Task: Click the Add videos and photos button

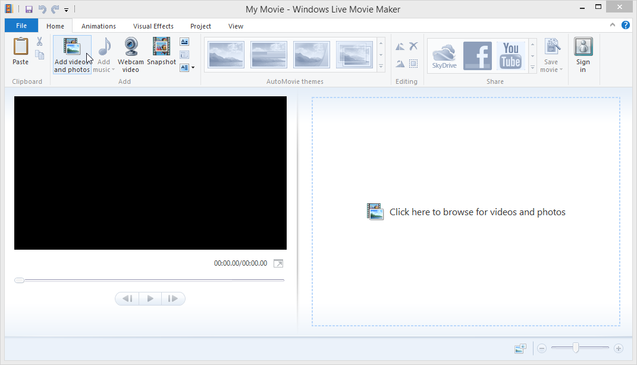Action: (72, 55)
